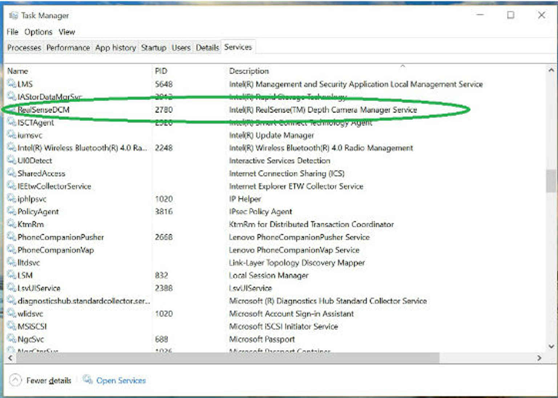Click the gear icon beside SharedAccess
The width and height of the screenshot is (558, 398).
pos(12,173)
